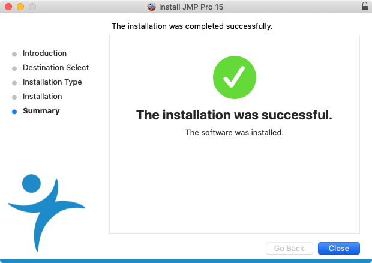
Task: Select the Installation step label
Action: point(42,96)
